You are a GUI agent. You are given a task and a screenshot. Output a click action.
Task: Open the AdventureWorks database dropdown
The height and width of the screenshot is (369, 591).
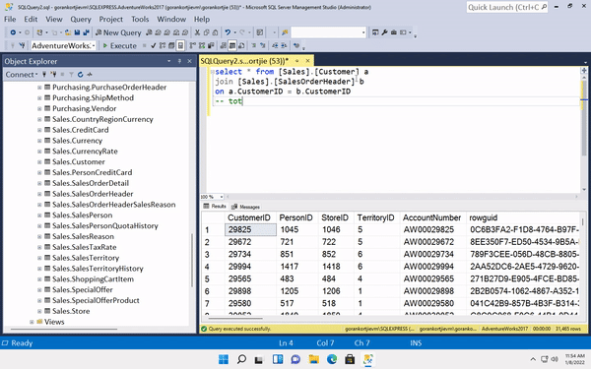click(94, 46)
